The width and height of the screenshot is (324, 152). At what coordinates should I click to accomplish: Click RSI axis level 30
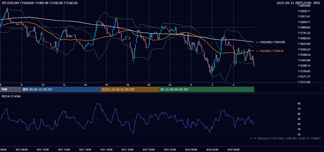299,129
